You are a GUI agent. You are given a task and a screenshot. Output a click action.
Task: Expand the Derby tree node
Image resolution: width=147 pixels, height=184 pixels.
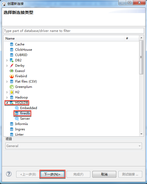[7, 66]
